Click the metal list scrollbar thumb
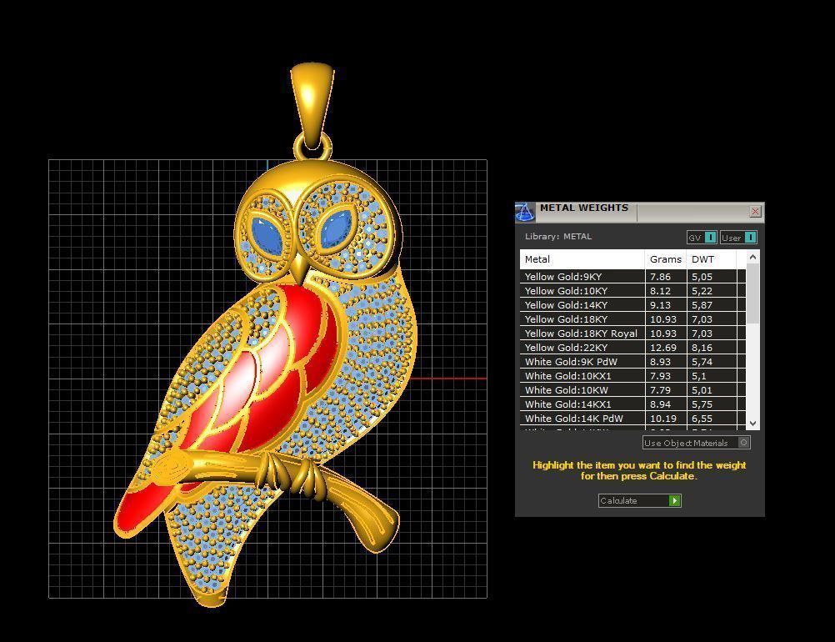835x642 pixels. 752,293
